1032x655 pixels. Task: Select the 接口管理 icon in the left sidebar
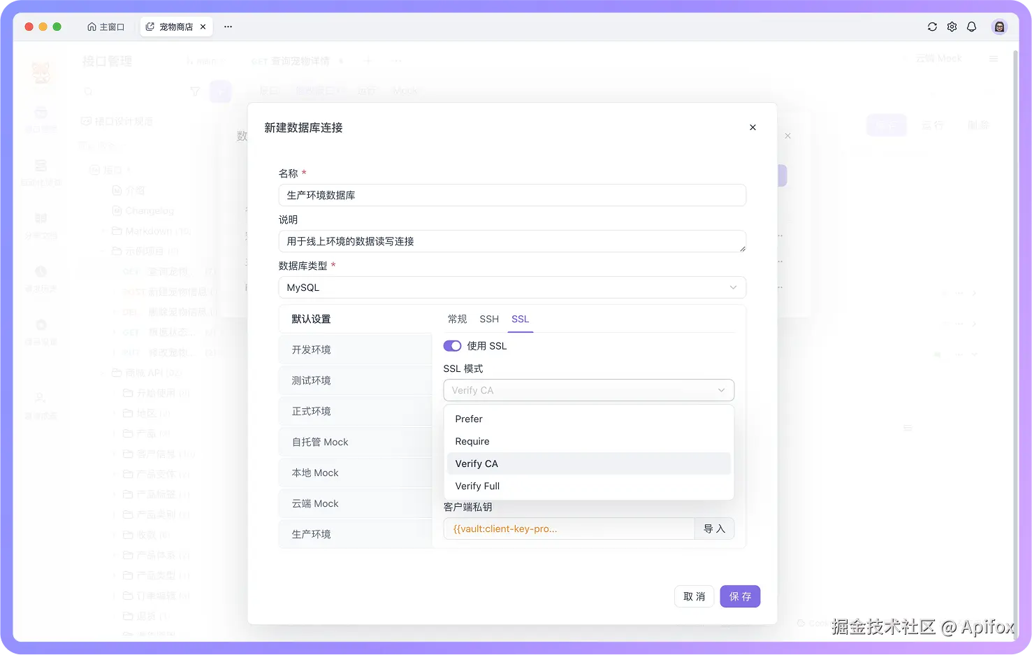[x=41, y=117]
